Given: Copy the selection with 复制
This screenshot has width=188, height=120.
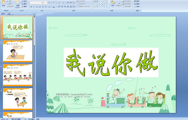Looking at the screenshot, I should pos(9,4).
